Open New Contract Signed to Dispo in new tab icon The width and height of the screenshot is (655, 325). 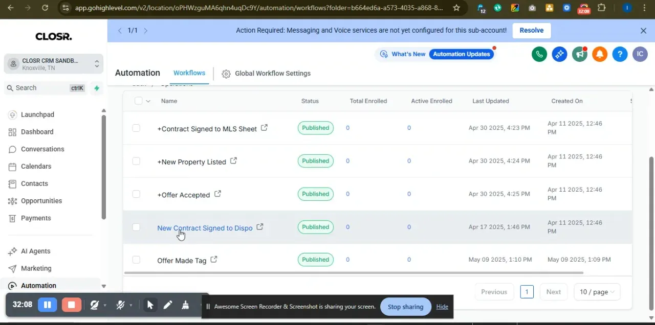click(x=260, y=227)
